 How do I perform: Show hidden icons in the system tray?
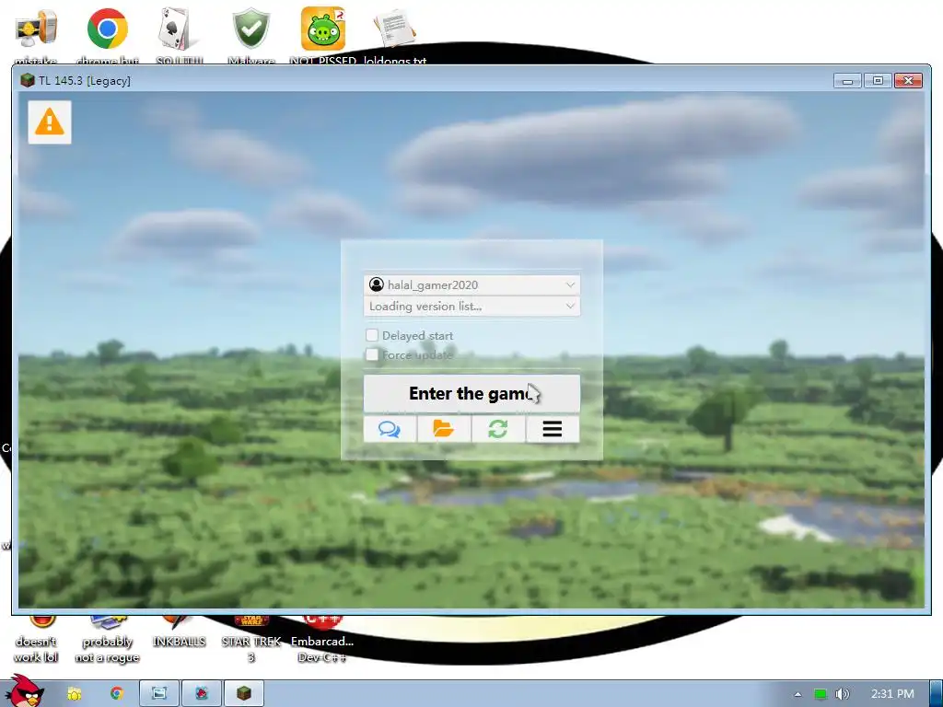(798, 694)
